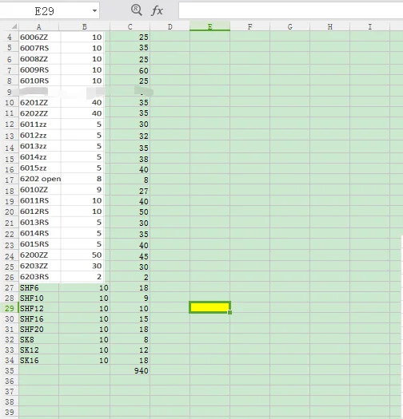Click the 6006ZZ cell
This screenshot has height=419, width=403.
[x=40, y=38]
